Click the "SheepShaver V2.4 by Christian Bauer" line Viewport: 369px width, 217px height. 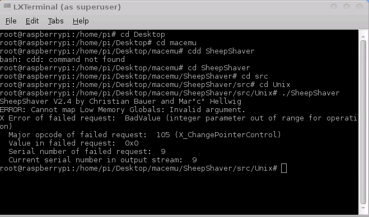click(120, 102)
